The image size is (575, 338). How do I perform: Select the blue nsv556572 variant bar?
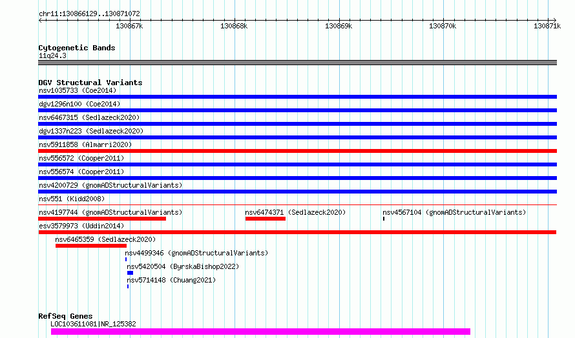pos(297,164)
